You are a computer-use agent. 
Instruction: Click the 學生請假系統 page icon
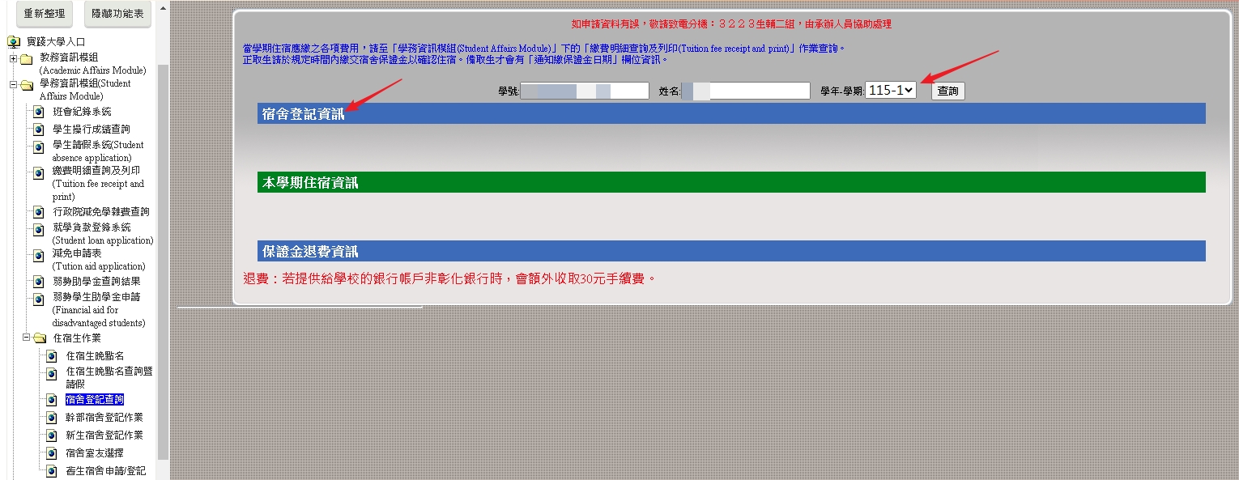[38, 147]
